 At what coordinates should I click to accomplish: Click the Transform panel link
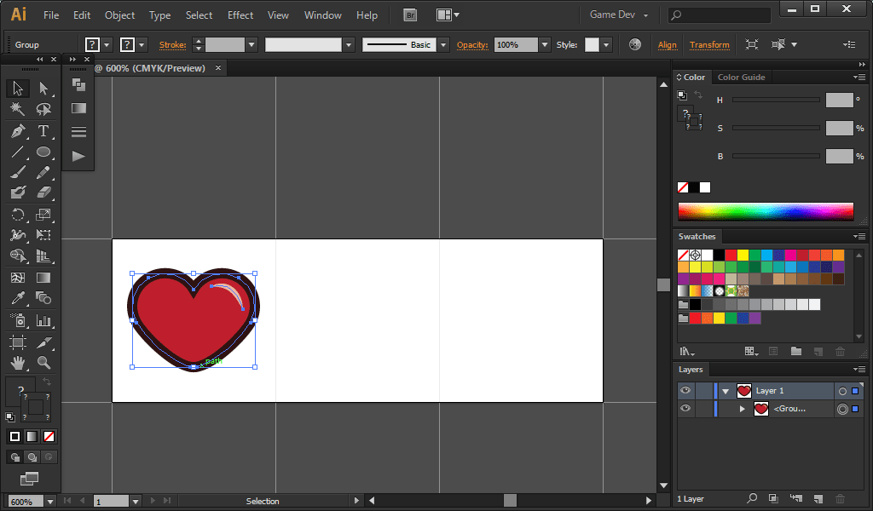(709, 44)
